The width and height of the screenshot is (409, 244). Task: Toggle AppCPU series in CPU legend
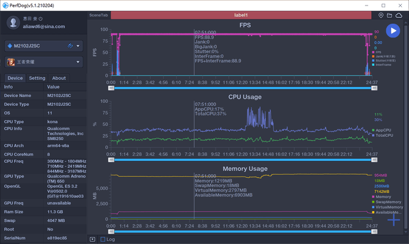click(382, 130)
